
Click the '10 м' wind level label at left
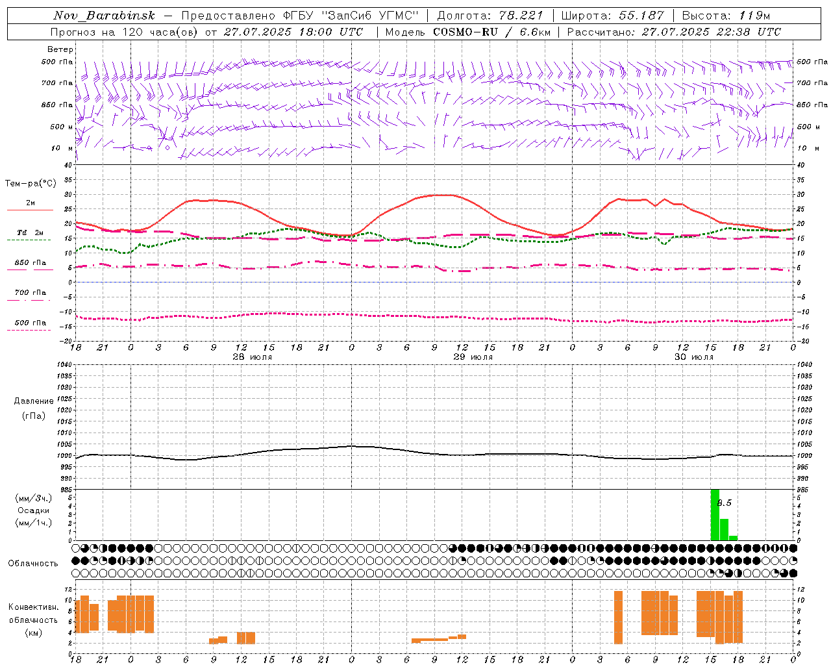coord(62,148)
